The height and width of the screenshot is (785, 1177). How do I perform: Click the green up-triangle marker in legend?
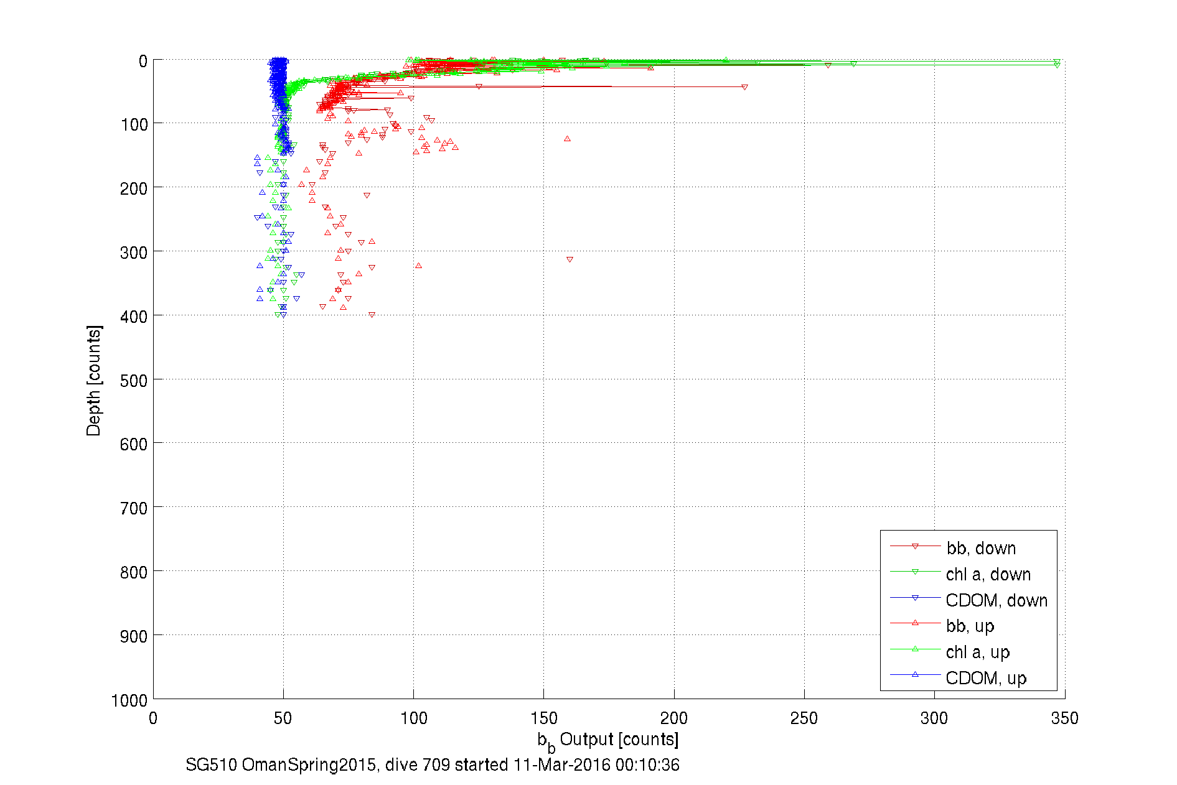(915, 649)
